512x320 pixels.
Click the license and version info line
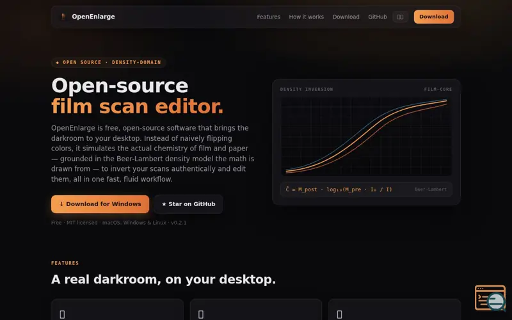tap(119, 223)
